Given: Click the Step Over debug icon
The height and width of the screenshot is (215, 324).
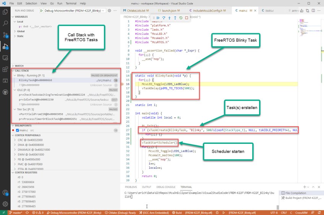Looking at the screenshot, I should [163, 18].
